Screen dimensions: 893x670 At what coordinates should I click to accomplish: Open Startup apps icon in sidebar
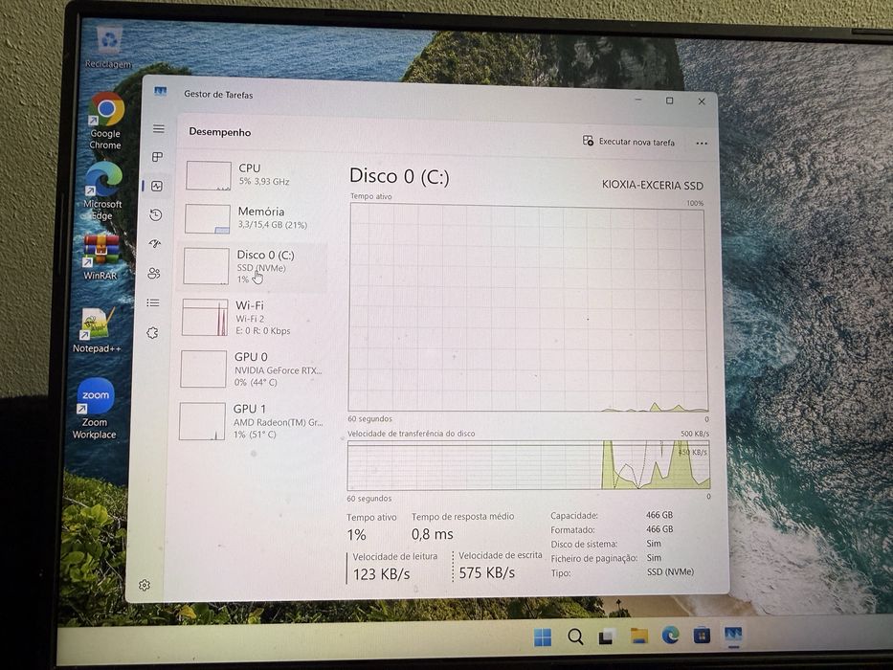click(x=155, y=244)
